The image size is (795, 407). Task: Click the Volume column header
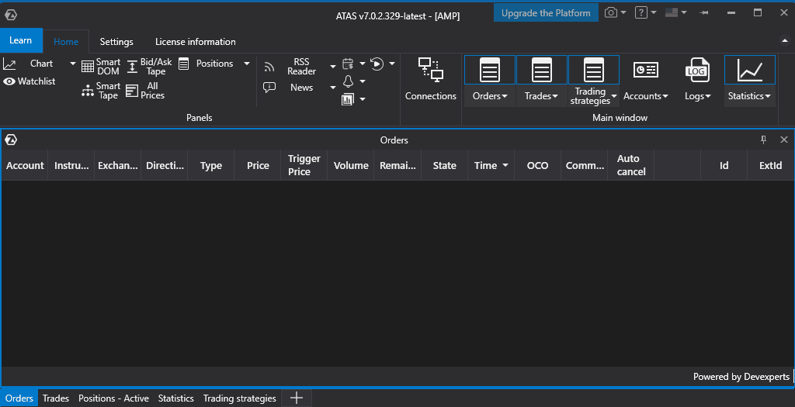(x=351, y=165)
